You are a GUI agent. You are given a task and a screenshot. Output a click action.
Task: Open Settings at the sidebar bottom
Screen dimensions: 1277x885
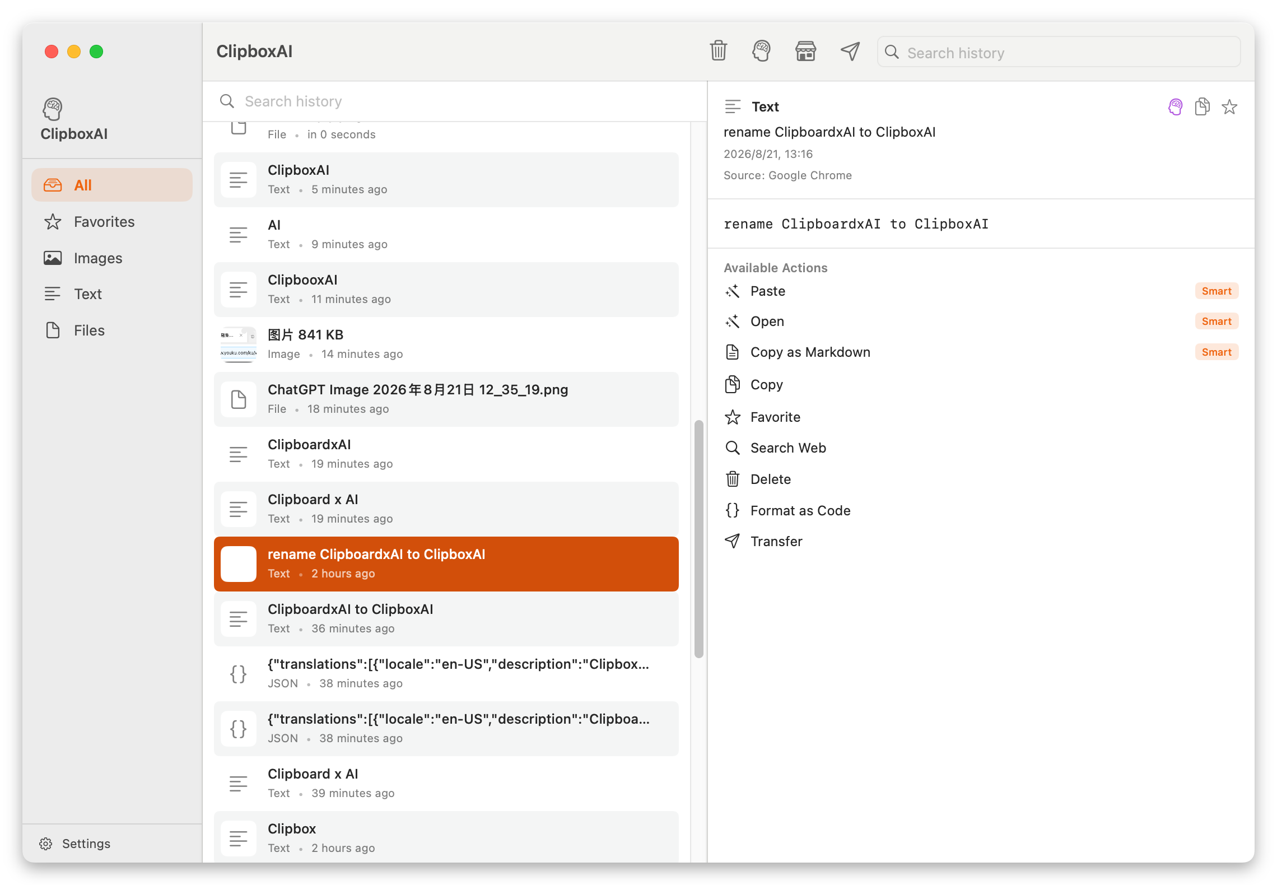pyautogui.click(x=75, y=844)
